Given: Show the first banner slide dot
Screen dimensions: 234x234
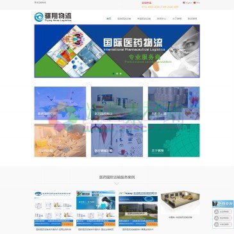Looking at the screenshot, I should coord(113,74).
